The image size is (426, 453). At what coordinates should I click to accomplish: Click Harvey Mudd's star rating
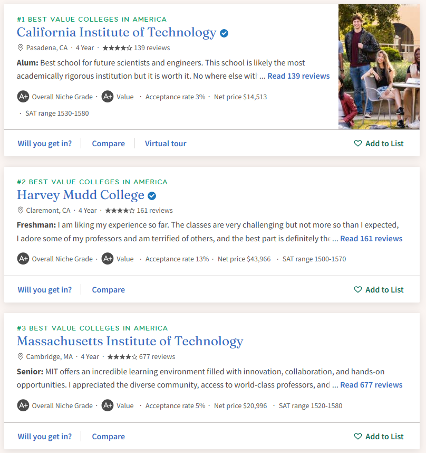pos(119,210)
